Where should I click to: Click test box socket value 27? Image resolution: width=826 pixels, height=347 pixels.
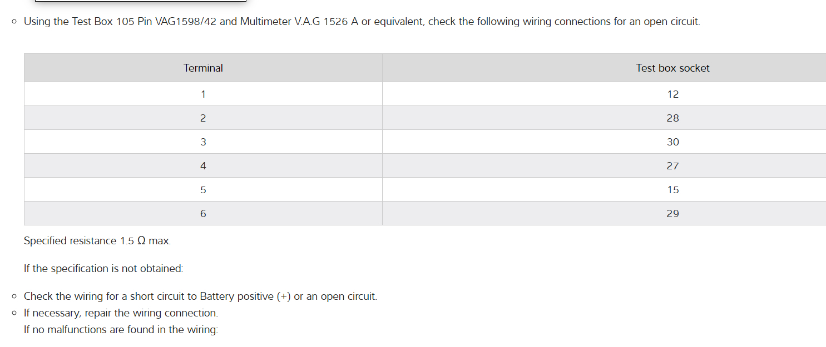click(672, 166)
